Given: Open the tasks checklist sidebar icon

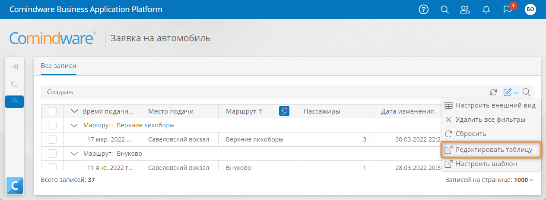Looking at the screenshot, I should click(14, 84).
